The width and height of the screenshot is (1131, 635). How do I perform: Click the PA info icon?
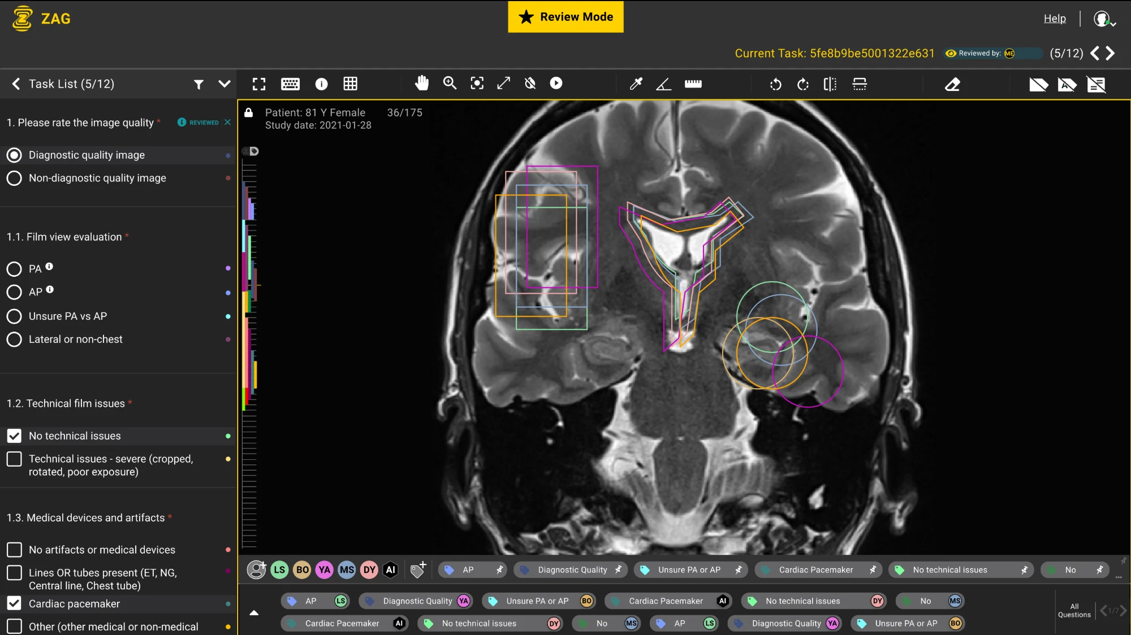[x=49, y=267]
